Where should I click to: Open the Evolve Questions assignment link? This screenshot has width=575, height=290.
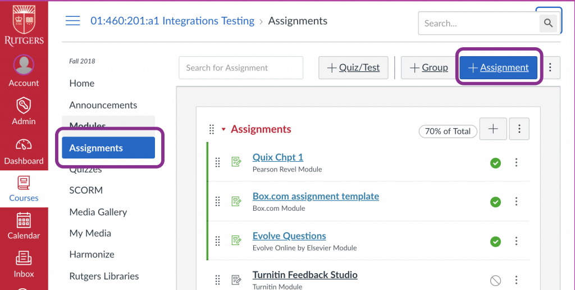coord(289,235)
